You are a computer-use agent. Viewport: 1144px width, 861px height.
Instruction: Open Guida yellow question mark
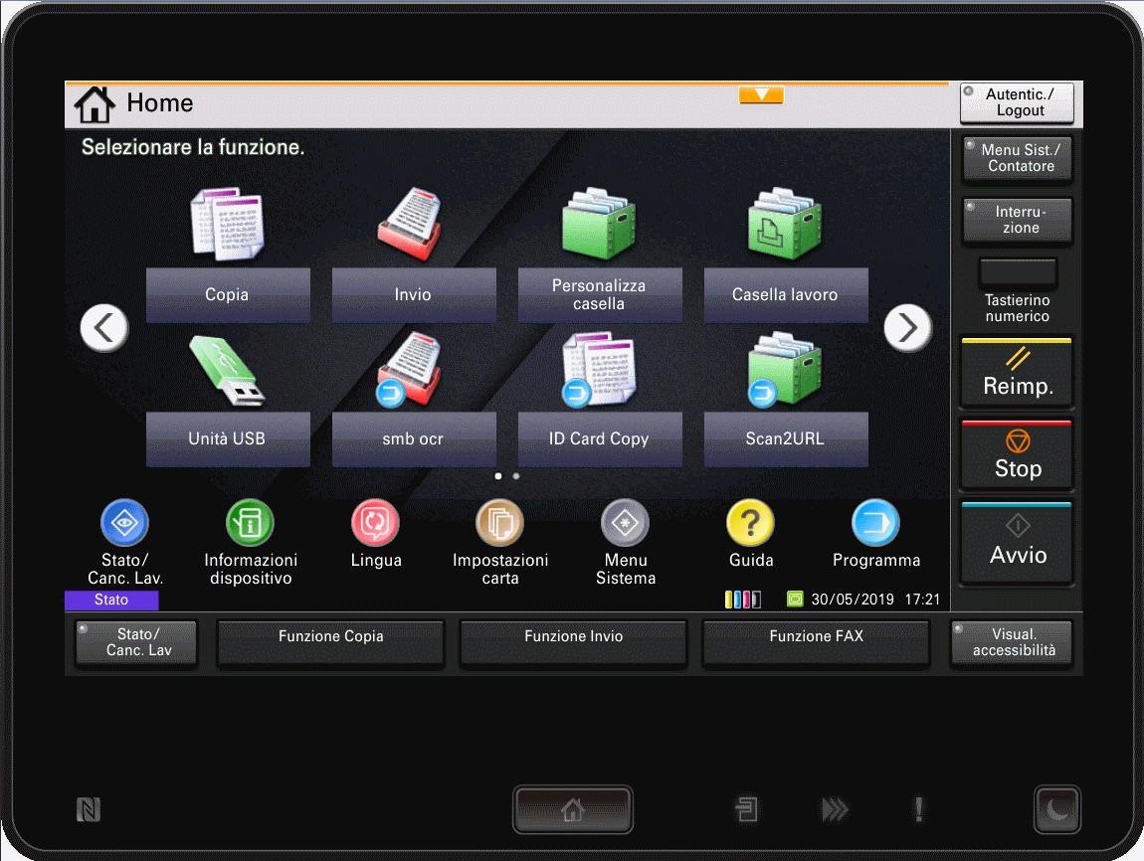750,523
